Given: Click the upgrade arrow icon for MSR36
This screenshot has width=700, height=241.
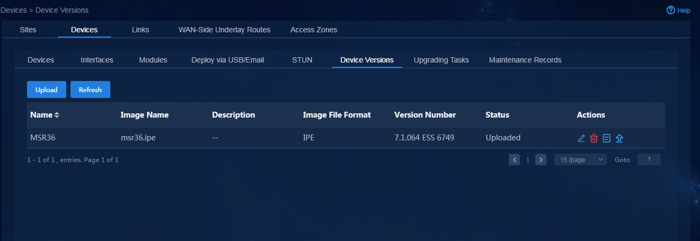Looking at the screenshot, I should click(619, 138).
